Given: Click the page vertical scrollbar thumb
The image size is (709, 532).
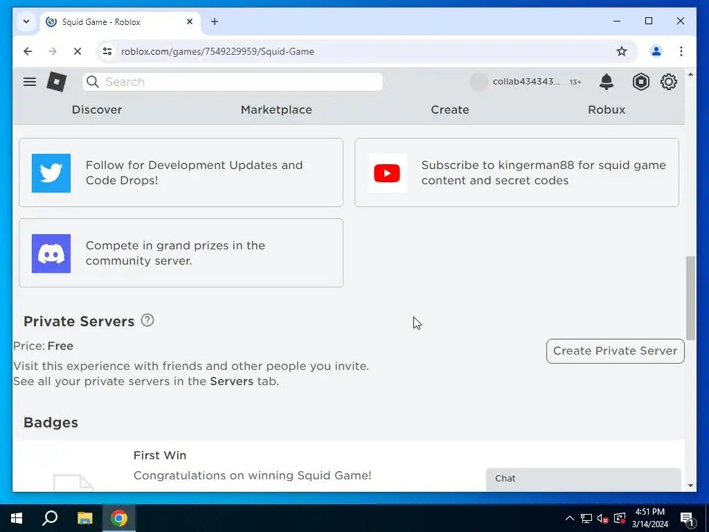Looking at the screenshot, I should tap(690, 299).
